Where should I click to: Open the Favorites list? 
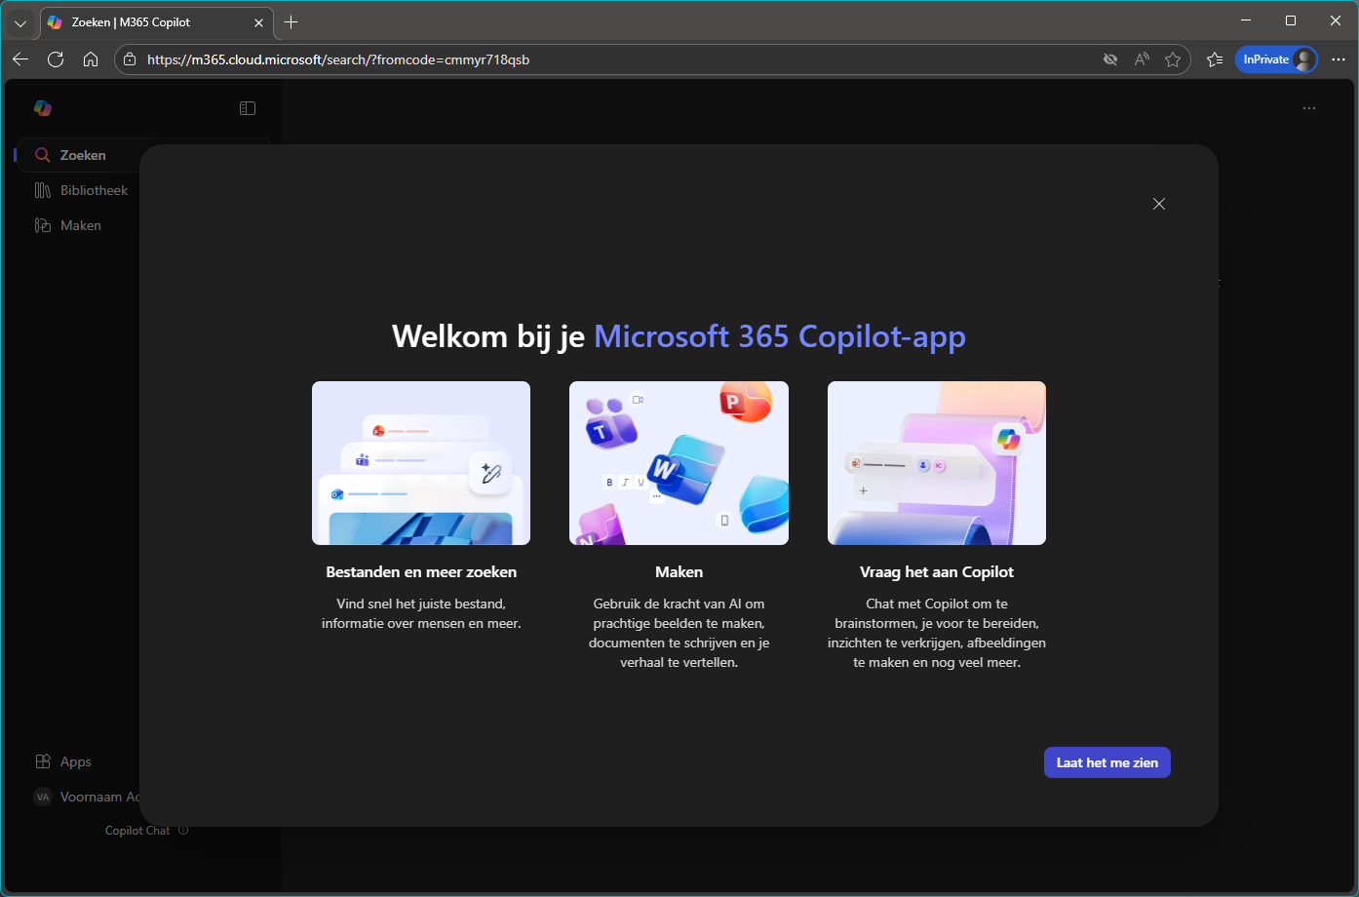(1215, 59)
